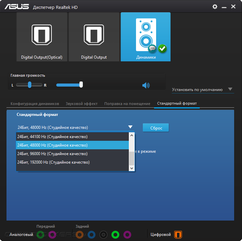Select the Digital Output(Optical) device

42,37
